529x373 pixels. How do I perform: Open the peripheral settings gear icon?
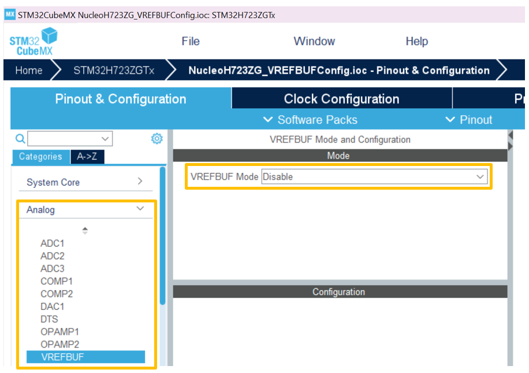(157, 139)
